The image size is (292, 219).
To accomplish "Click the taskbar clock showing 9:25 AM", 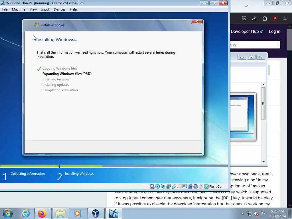I will click(x=277, y=214).
